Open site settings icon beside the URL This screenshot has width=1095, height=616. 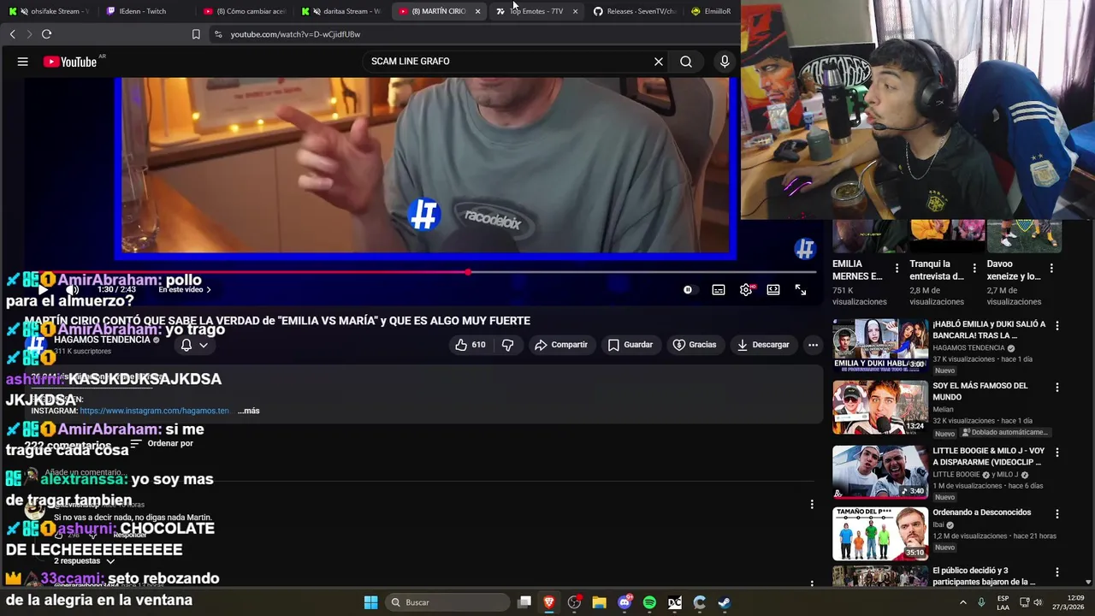pyautogui.click(x=218, y=34)
